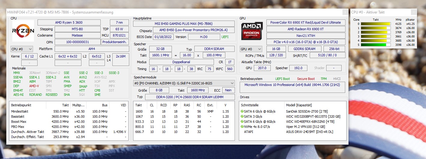This screenshot has height=159, width=426.
Task: Click Core 0 clock bar in Aktiver Takt window
Action: click(x=376, y=24)
